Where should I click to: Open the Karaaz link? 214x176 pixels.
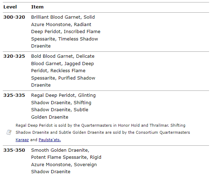tap(22, 140)
